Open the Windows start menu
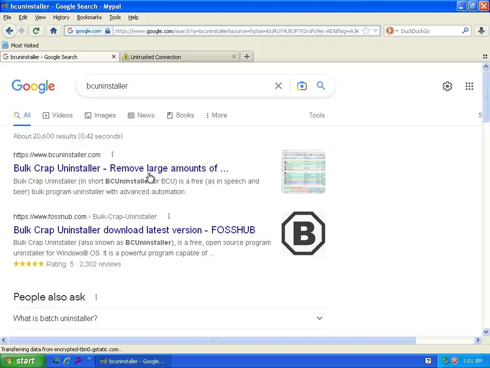490x368 pixels. [22, 361]
